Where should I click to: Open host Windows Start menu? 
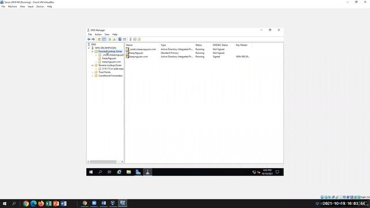pyautogui.click(x=5, y=203)
